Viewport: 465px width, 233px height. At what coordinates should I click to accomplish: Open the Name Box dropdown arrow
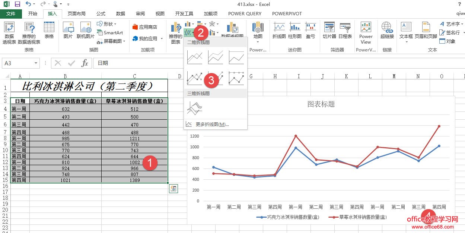tap(36, 63)
